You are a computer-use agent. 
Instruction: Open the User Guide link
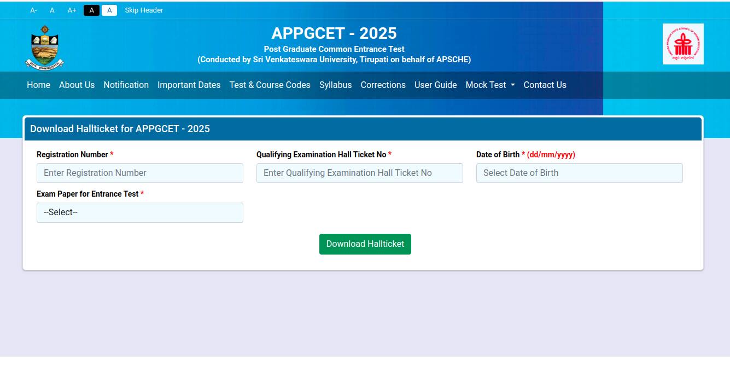[435, 85]
